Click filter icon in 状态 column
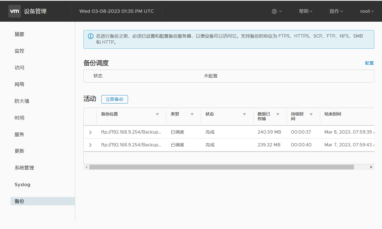 click(244, 114)
